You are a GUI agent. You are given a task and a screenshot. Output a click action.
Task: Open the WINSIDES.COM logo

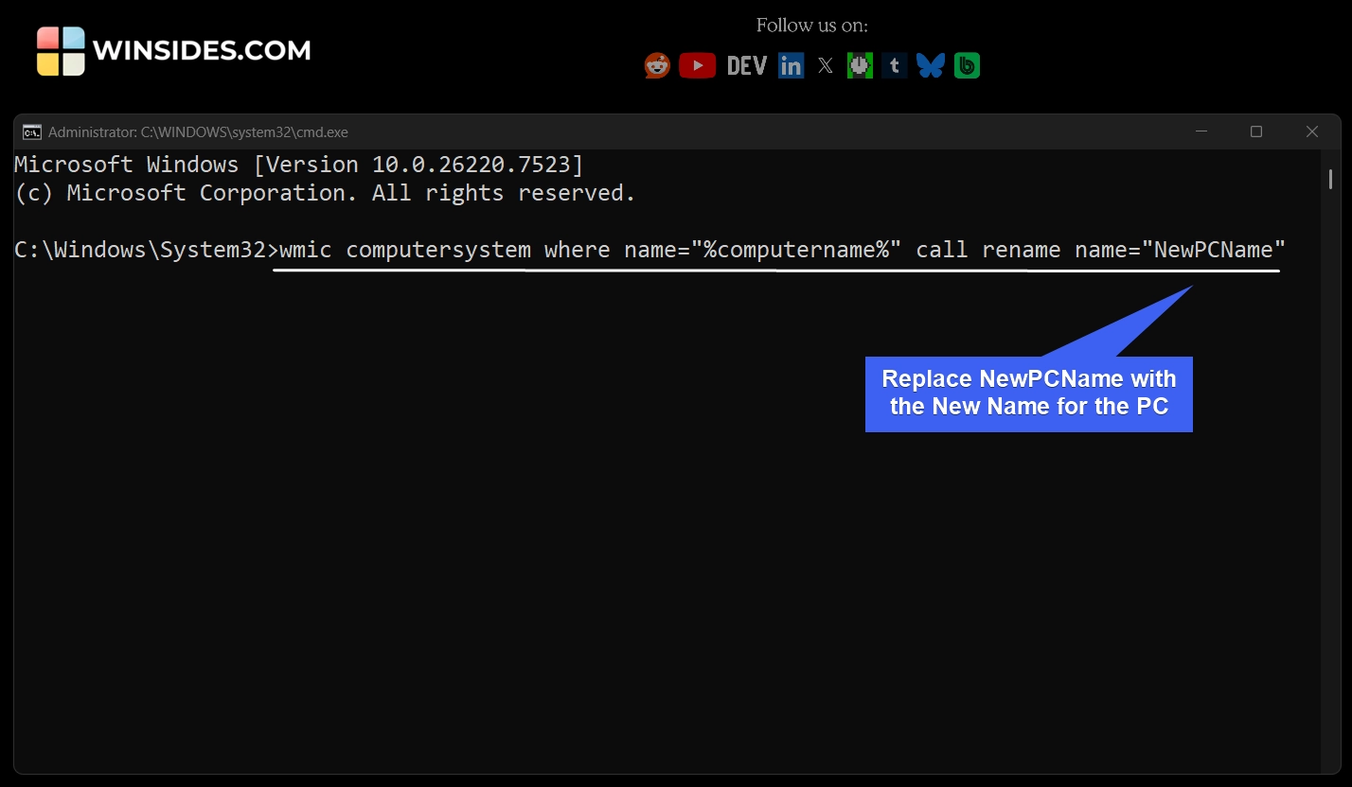tap(173, 50)
